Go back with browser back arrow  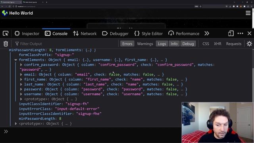(2, 6)
